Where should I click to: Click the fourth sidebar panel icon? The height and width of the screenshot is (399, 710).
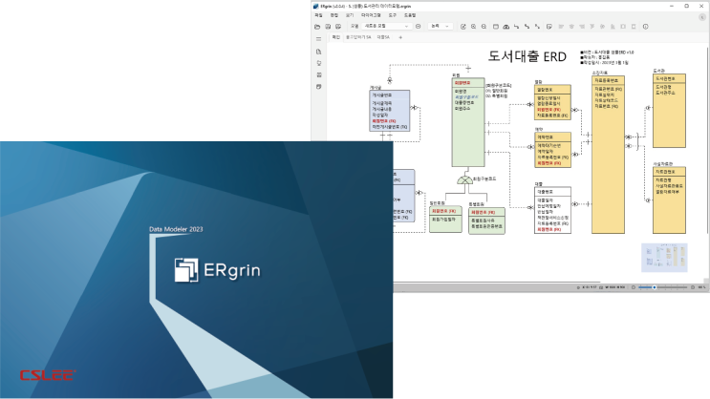point(319,87)
